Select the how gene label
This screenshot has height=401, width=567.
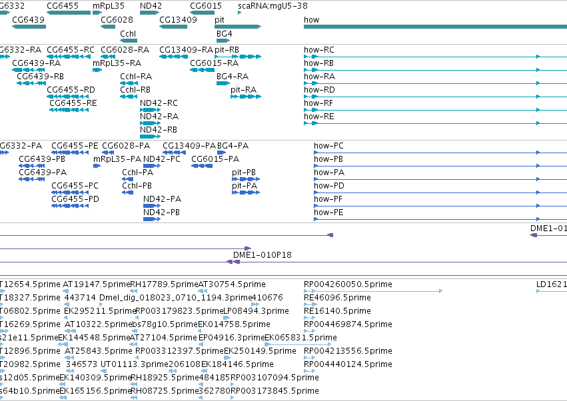point(311,20)
